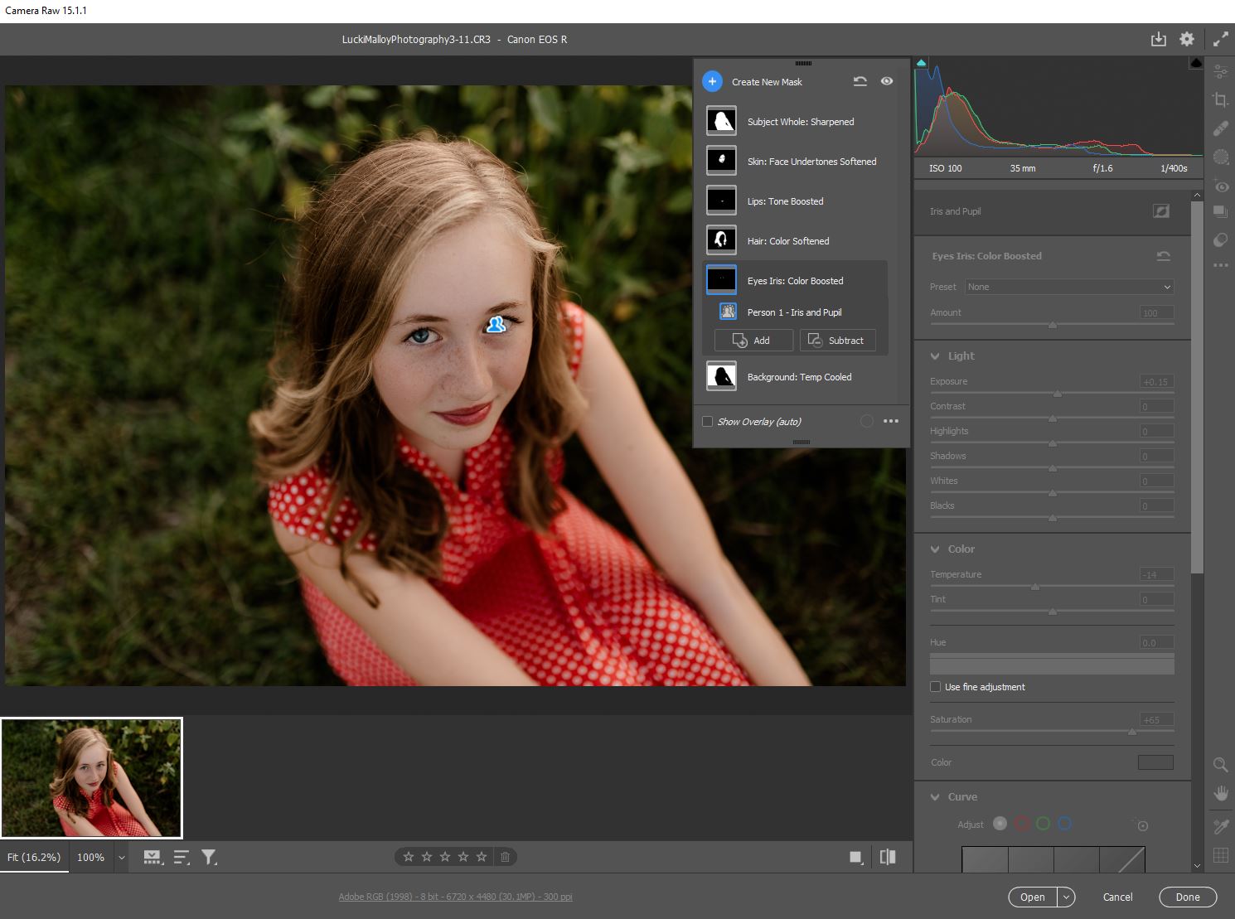Select the Crop tool in right toolbar
This screenshot has height=919, width=1235.
pos(1220,100)
